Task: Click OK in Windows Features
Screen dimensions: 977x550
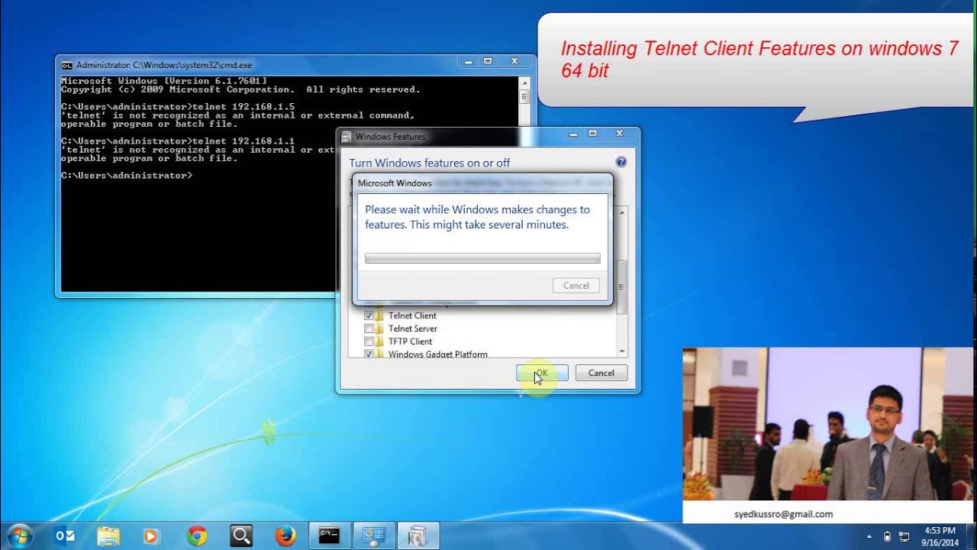Action: click(x=542, y=373)
